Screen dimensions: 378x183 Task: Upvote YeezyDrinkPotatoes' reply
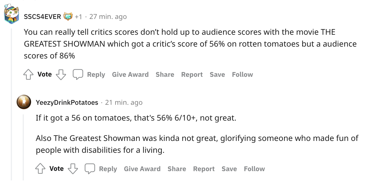click(40, 169)
